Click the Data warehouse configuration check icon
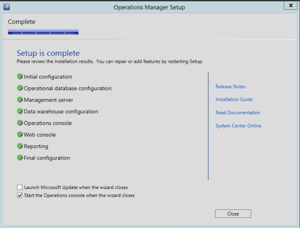Viewport: 300px width, 228px height. [x=20, y=111]
